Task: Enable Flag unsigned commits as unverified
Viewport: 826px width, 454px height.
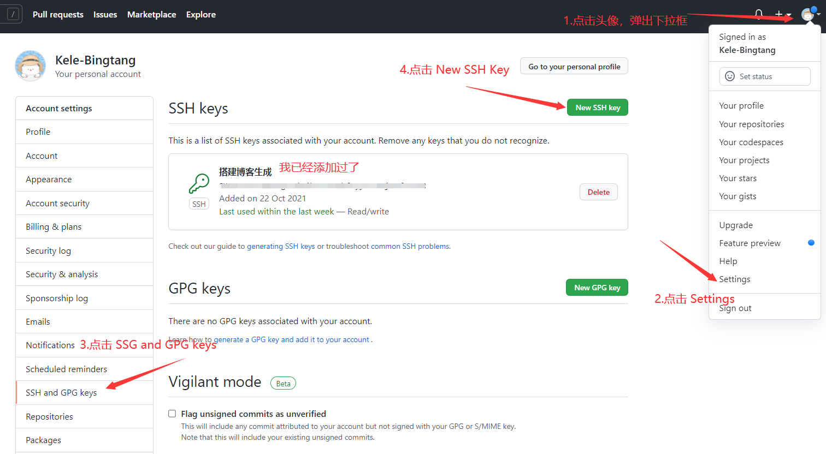Action: tap(172, 414)
